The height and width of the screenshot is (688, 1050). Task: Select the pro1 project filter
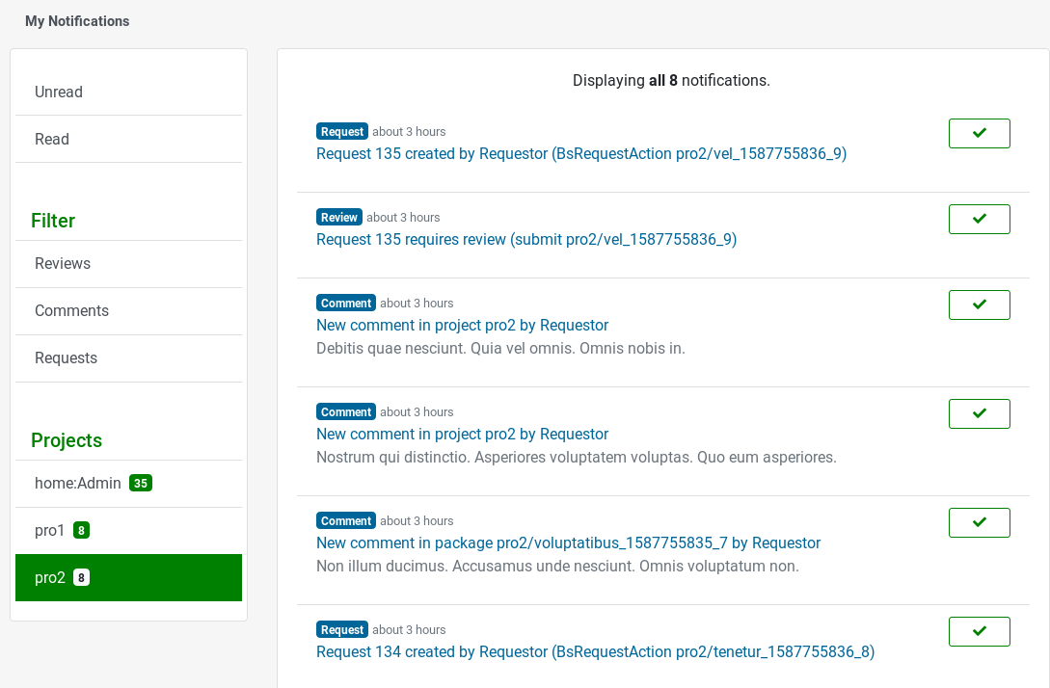click(49, 530)
